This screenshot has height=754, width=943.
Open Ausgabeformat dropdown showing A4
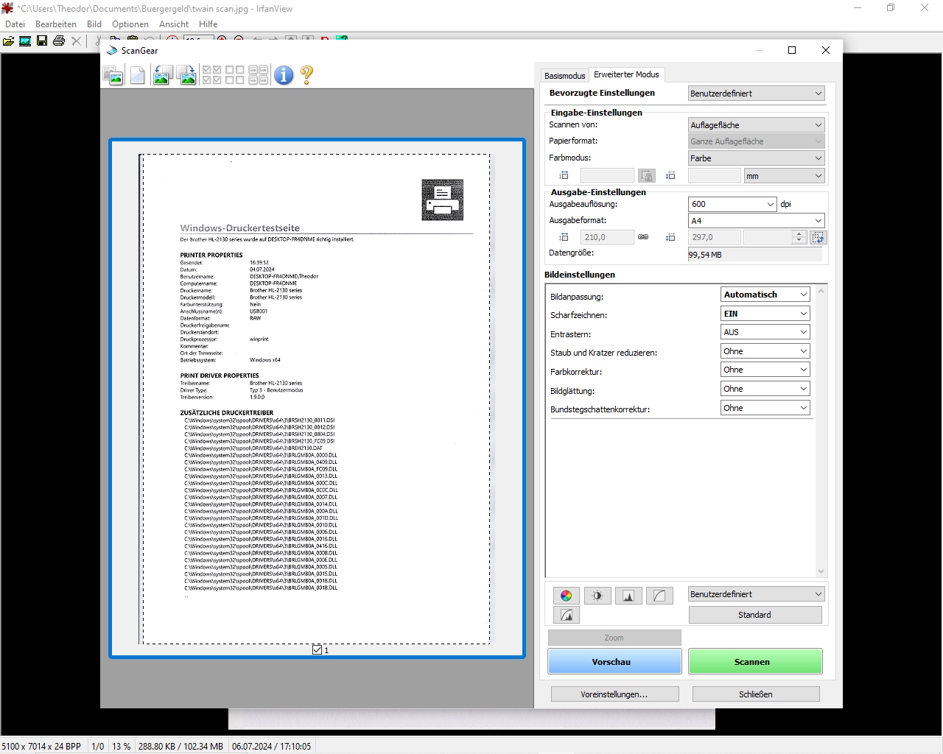(756, 221)
